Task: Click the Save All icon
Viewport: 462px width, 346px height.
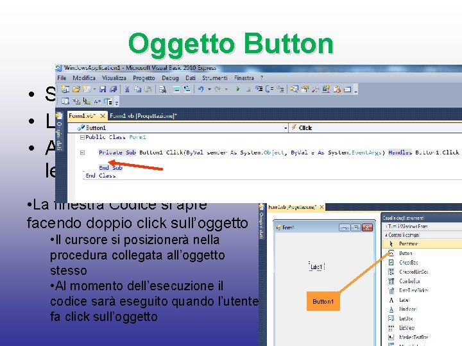Action: [113, 89]
